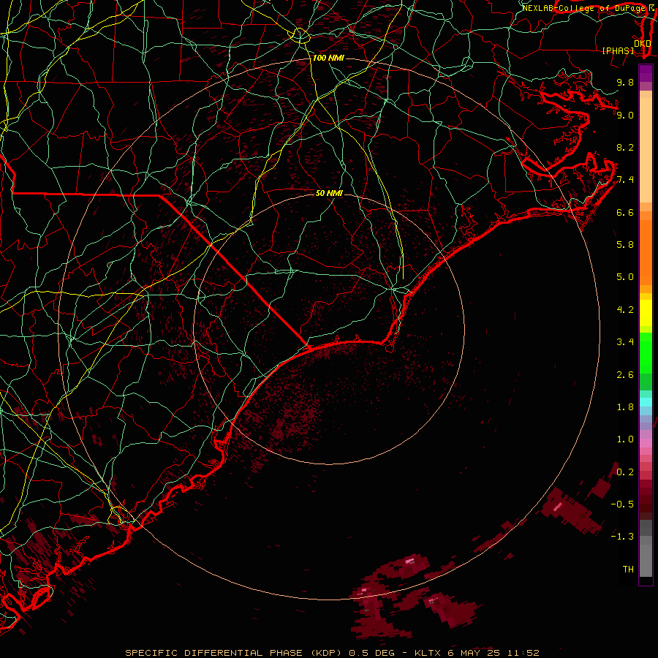Screen dimensions: 658x658
Task: Click the 8.2 value on color scale
Action: pyautogui.click(x=625, y=148)
